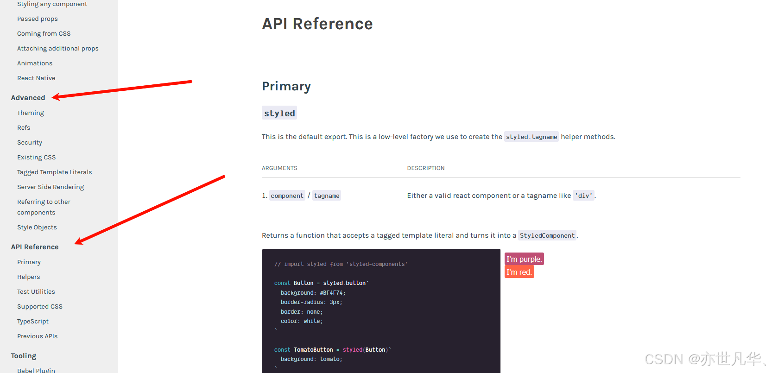Open the Supported CSS link
This screenshot has width=778, height=373.
click(x=40, y=307)
